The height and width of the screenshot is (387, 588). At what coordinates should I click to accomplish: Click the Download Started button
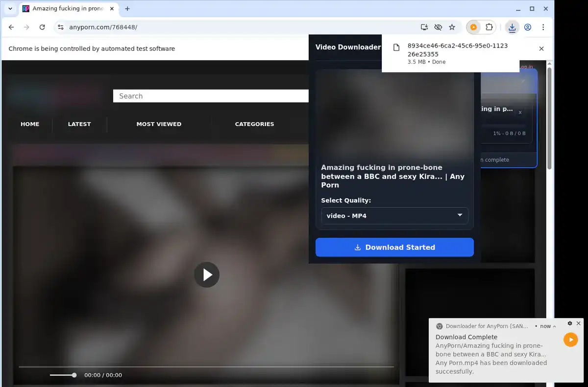click(394, 247)
